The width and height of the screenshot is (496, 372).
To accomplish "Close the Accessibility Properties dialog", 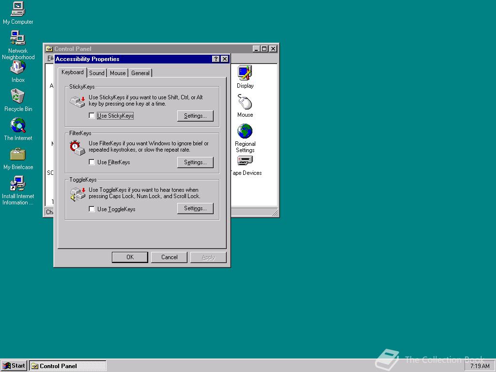I will [225, 59].
